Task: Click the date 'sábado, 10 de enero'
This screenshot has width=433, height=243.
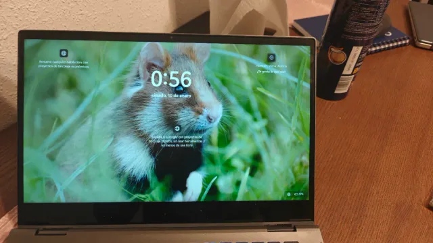Action: point(171,96)
